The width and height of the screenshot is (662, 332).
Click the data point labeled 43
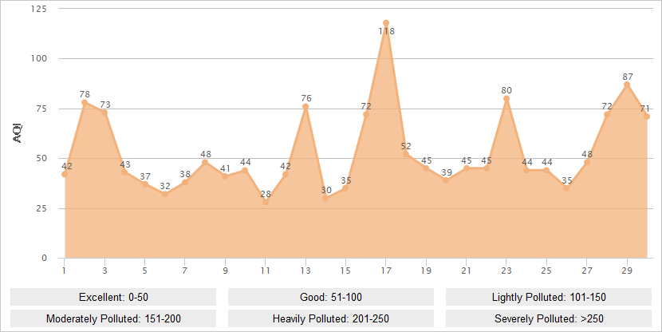(x=124, y=172)
